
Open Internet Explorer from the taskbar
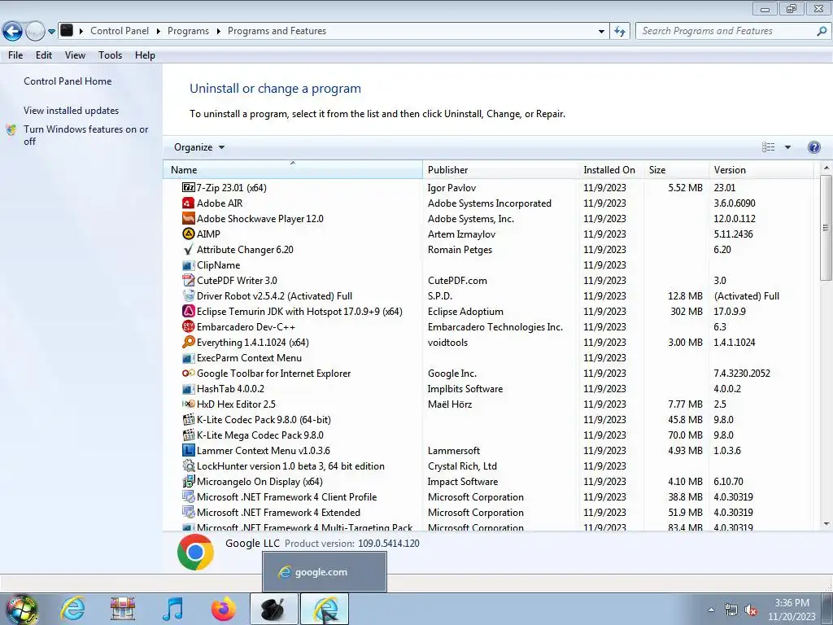coord(72,609)
